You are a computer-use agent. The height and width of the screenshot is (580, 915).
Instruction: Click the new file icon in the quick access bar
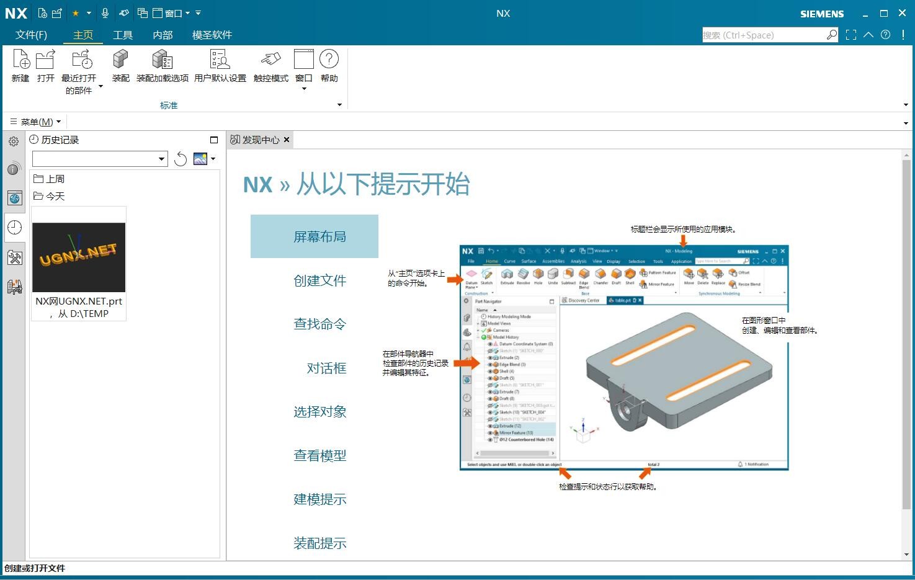[42, 13]
